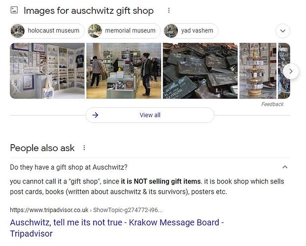Open three-dot menu beside Images heading
Image resolution: width=306 pixels, height=246 pixels.
click(x=169, y=10)
